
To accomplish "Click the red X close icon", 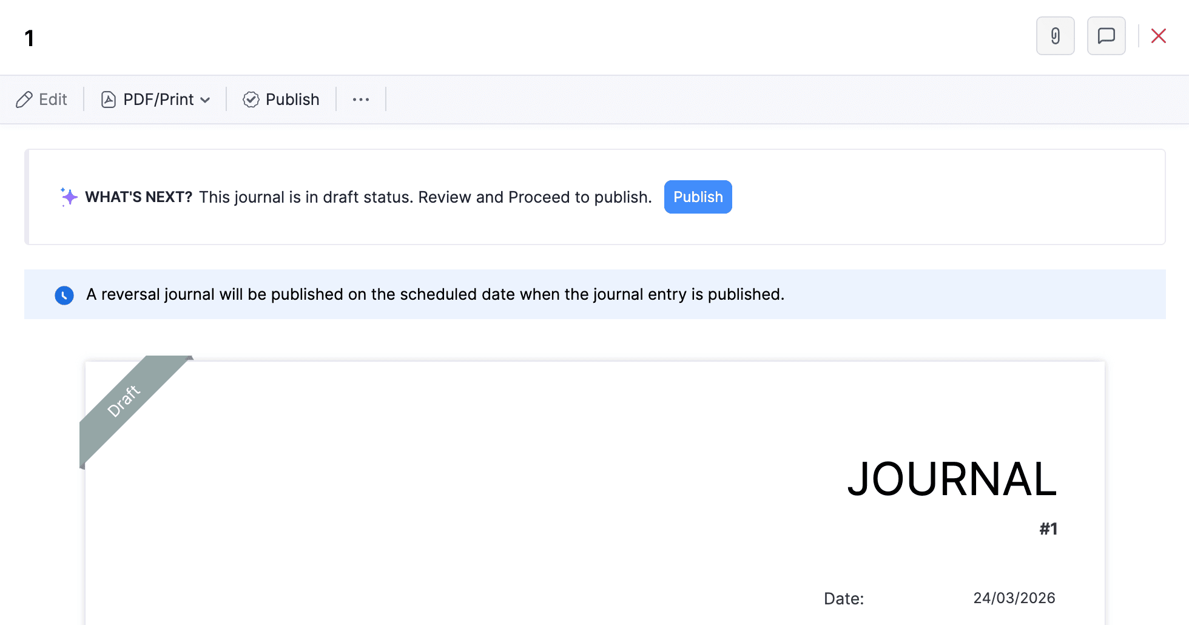I will pyautogui.click(x=1159, y=36).
